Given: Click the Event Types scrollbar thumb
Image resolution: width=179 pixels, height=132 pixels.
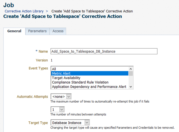Looking at the screenshot, I should (x=131, y=73).
